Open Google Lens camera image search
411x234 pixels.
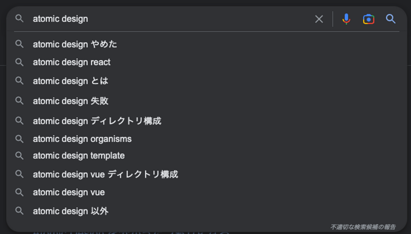tap(369, 19)
